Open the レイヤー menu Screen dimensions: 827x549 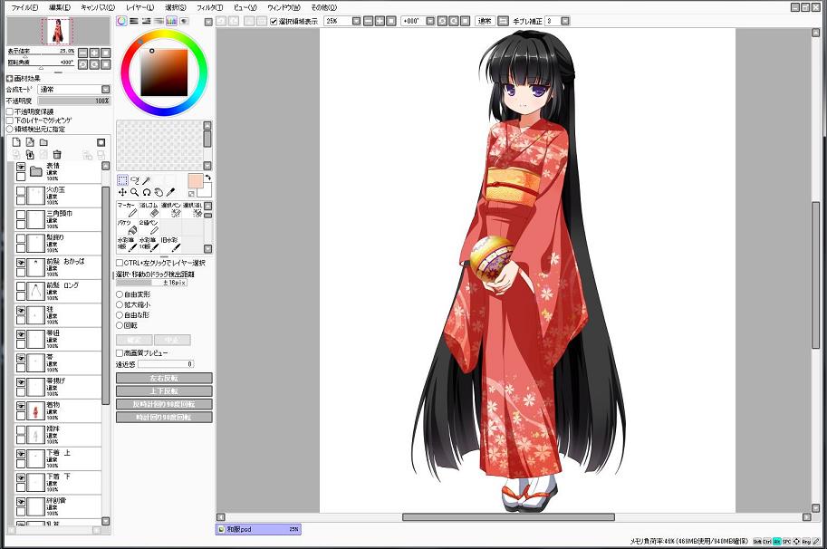(139, 6)
